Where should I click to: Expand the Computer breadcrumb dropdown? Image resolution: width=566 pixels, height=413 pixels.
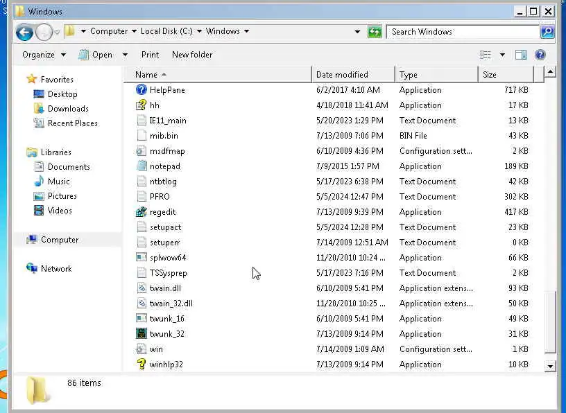[134, 31]
